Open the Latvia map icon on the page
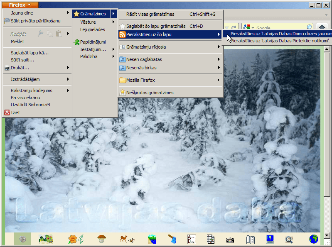Screen dimensions: 332x247 point(46,239)
